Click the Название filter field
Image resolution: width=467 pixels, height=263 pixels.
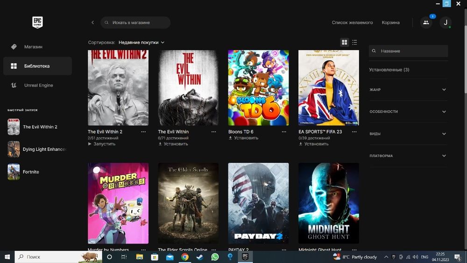point(408,51)
